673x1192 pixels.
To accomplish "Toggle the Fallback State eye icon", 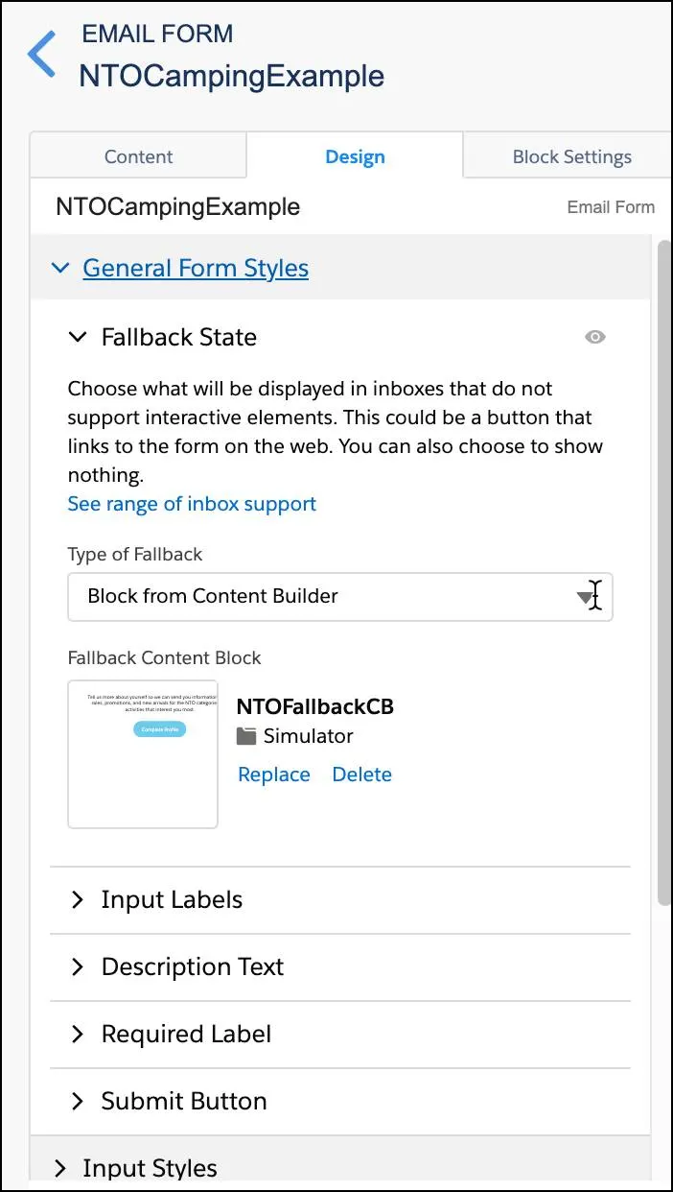I will [595, 337].
